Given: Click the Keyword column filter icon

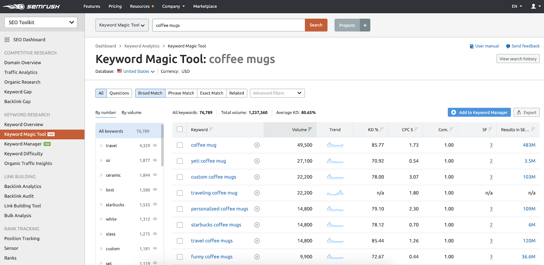Looking at the screenshot, I should click(x=211, y=129).
